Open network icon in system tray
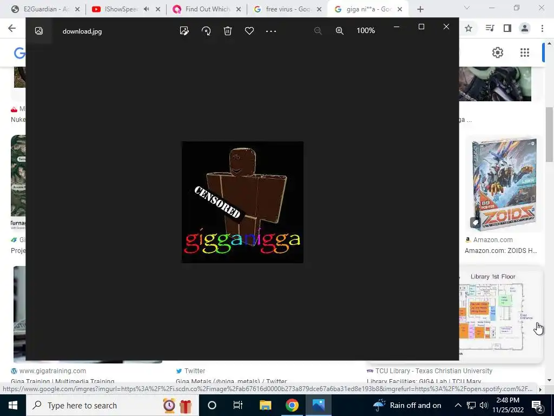 pos(471,405)
